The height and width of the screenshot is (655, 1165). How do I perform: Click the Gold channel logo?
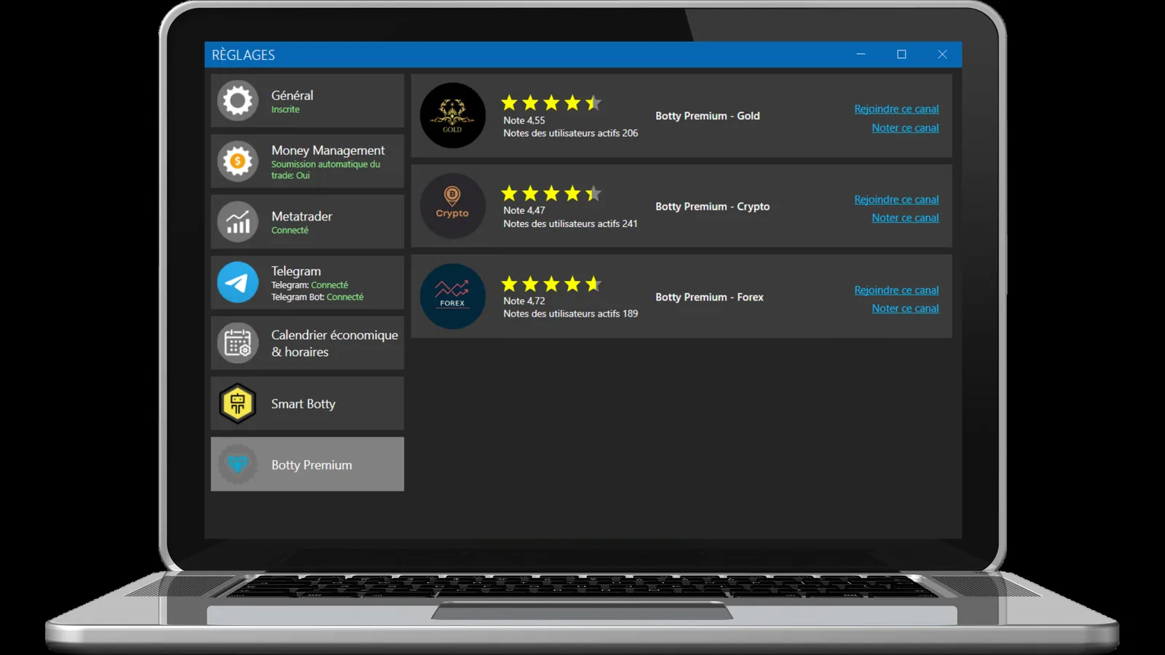(452, 116)
